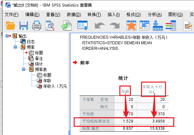Click the Undo arrow in toolbar
The width and height of the screenshot is (194, 135).
[x=100, y=26]
